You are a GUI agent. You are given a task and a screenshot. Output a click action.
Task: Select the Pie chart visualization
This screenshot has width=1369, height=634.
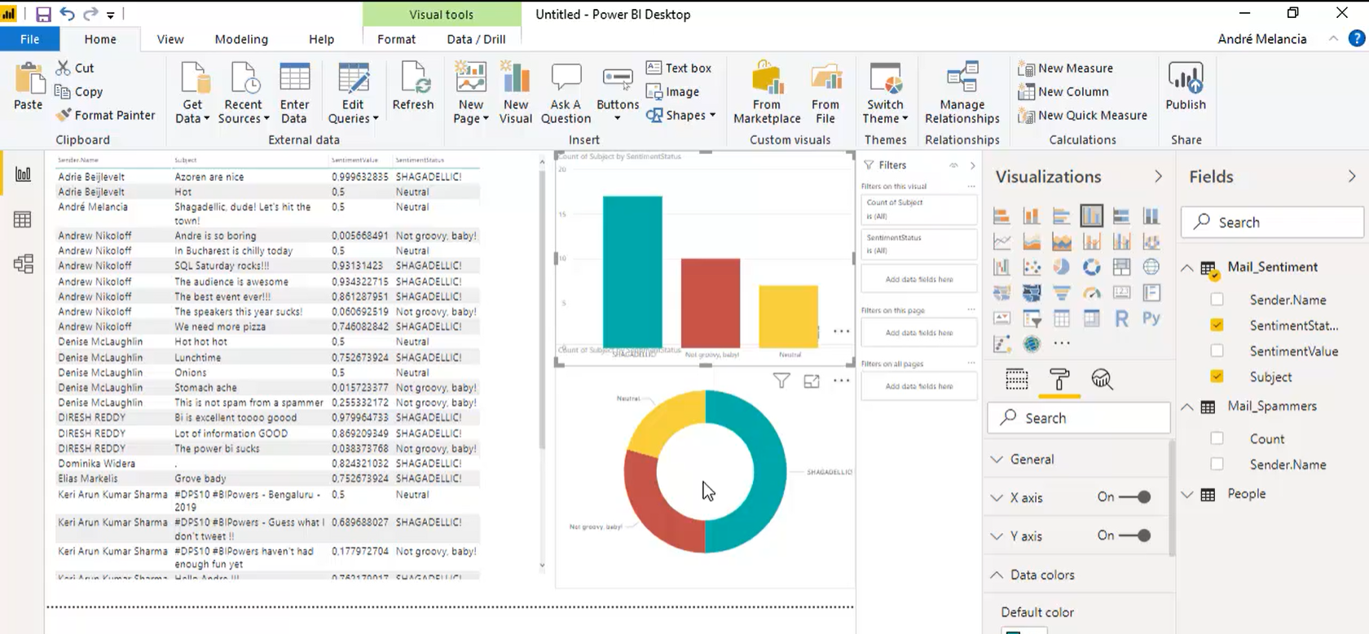coord(1061,267)
